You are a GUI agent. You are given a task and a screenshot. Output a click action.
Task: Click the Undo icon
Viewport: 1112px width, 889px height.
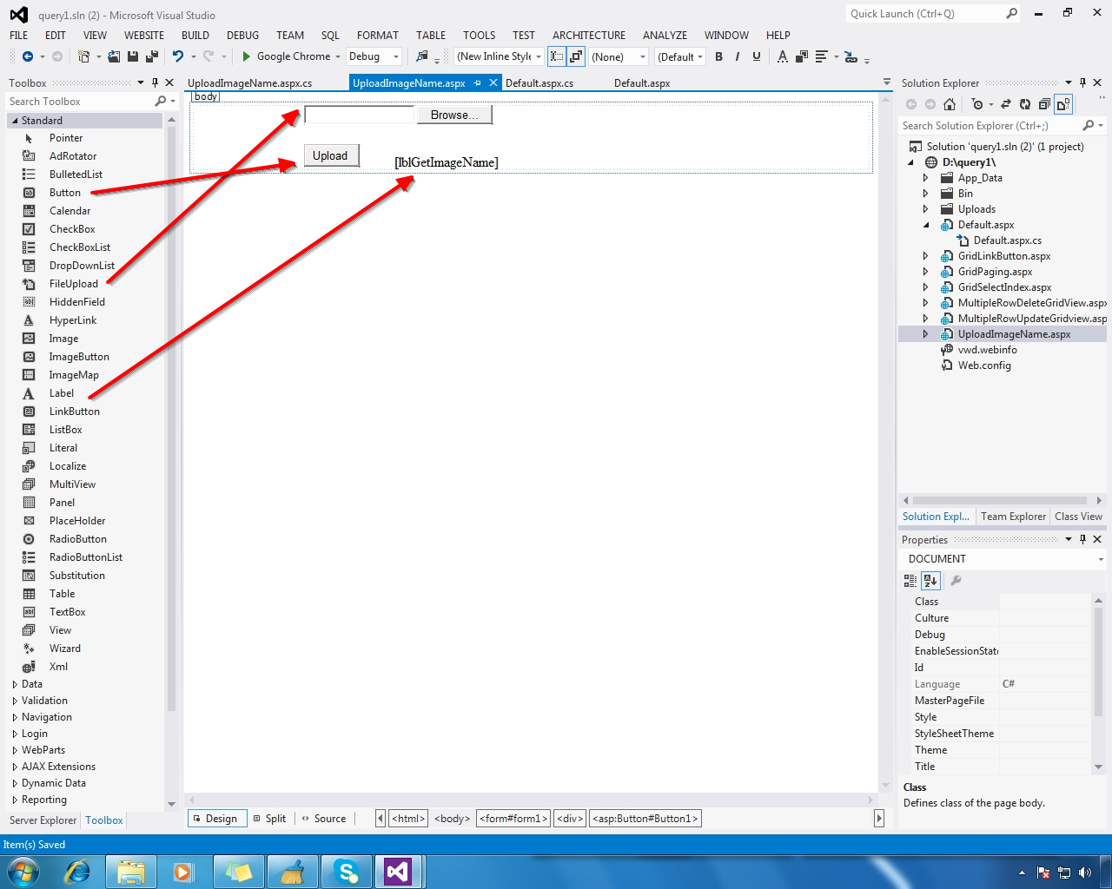coord(179,57)
